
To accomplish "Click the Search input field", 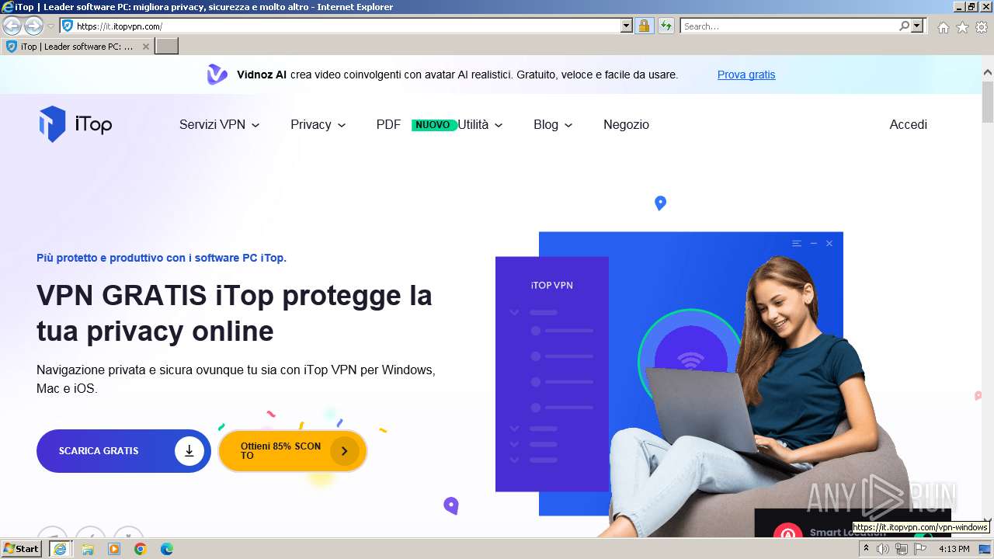I will pos(789,26).
